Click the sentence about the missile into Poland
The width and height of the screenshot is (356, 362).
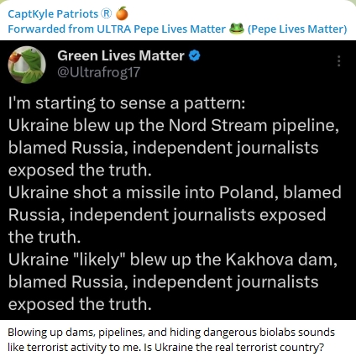[175, 215]
